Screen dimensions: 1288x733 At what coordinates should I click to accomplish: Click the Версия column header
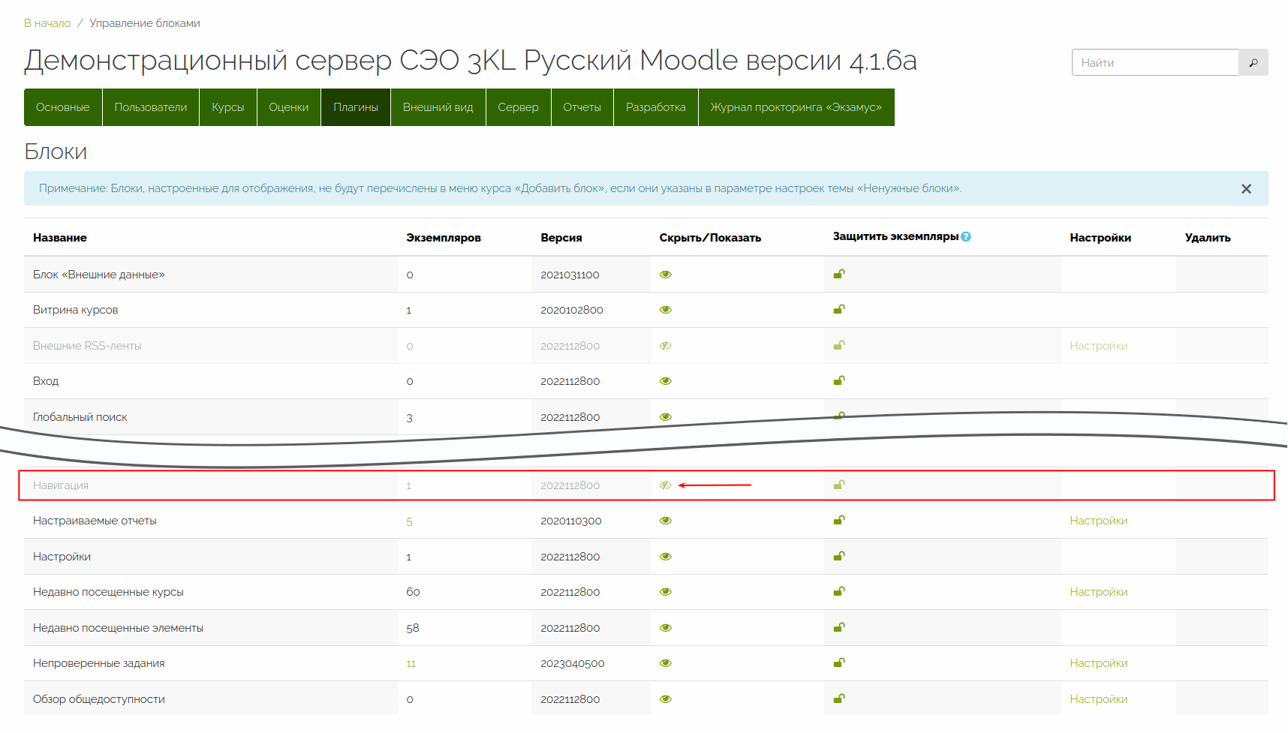561,238
